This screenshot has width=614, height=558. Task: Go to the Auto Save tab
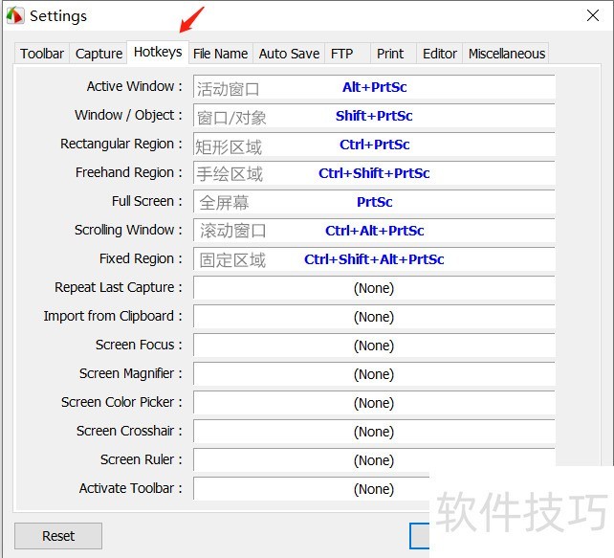(x=289, y=54)
